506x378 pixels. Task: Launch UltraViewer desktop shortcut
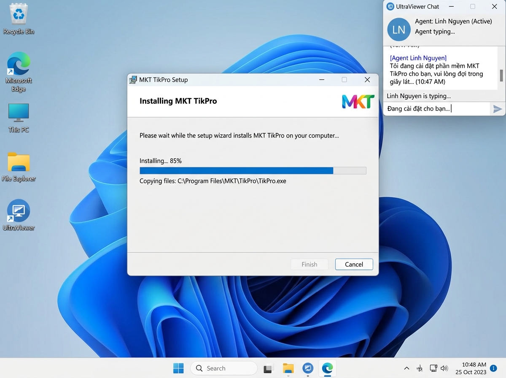click(19, 216)
